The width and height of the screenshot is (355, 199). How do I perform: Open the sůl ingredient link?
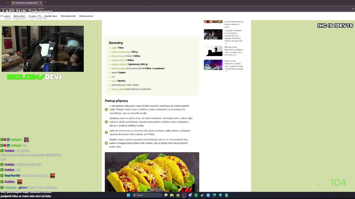pos(113,77)
